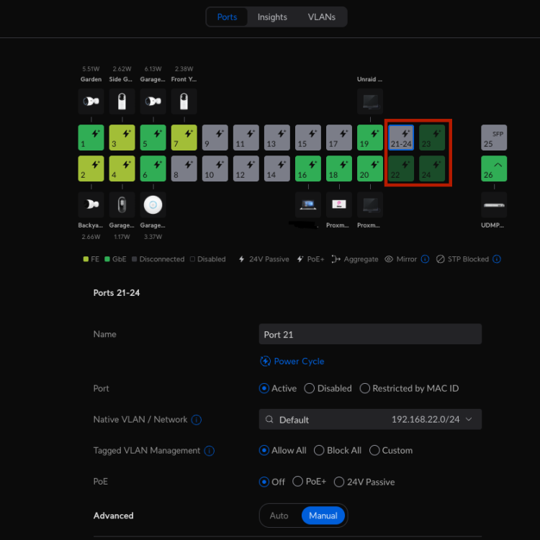The width and height of the screenshot is (540, 540).
Task: Select switch port 2
Action: 91,168
